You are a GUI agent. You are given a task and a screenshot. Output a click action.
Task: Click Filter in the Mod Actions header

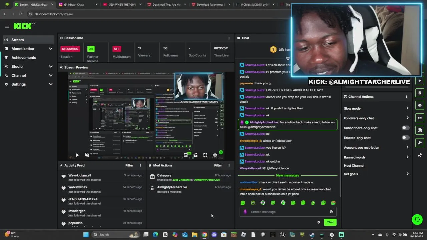tap(218, 165)
